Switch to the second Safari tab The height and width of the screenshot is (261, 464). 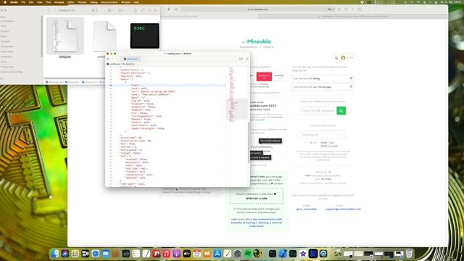coord(353,16)
